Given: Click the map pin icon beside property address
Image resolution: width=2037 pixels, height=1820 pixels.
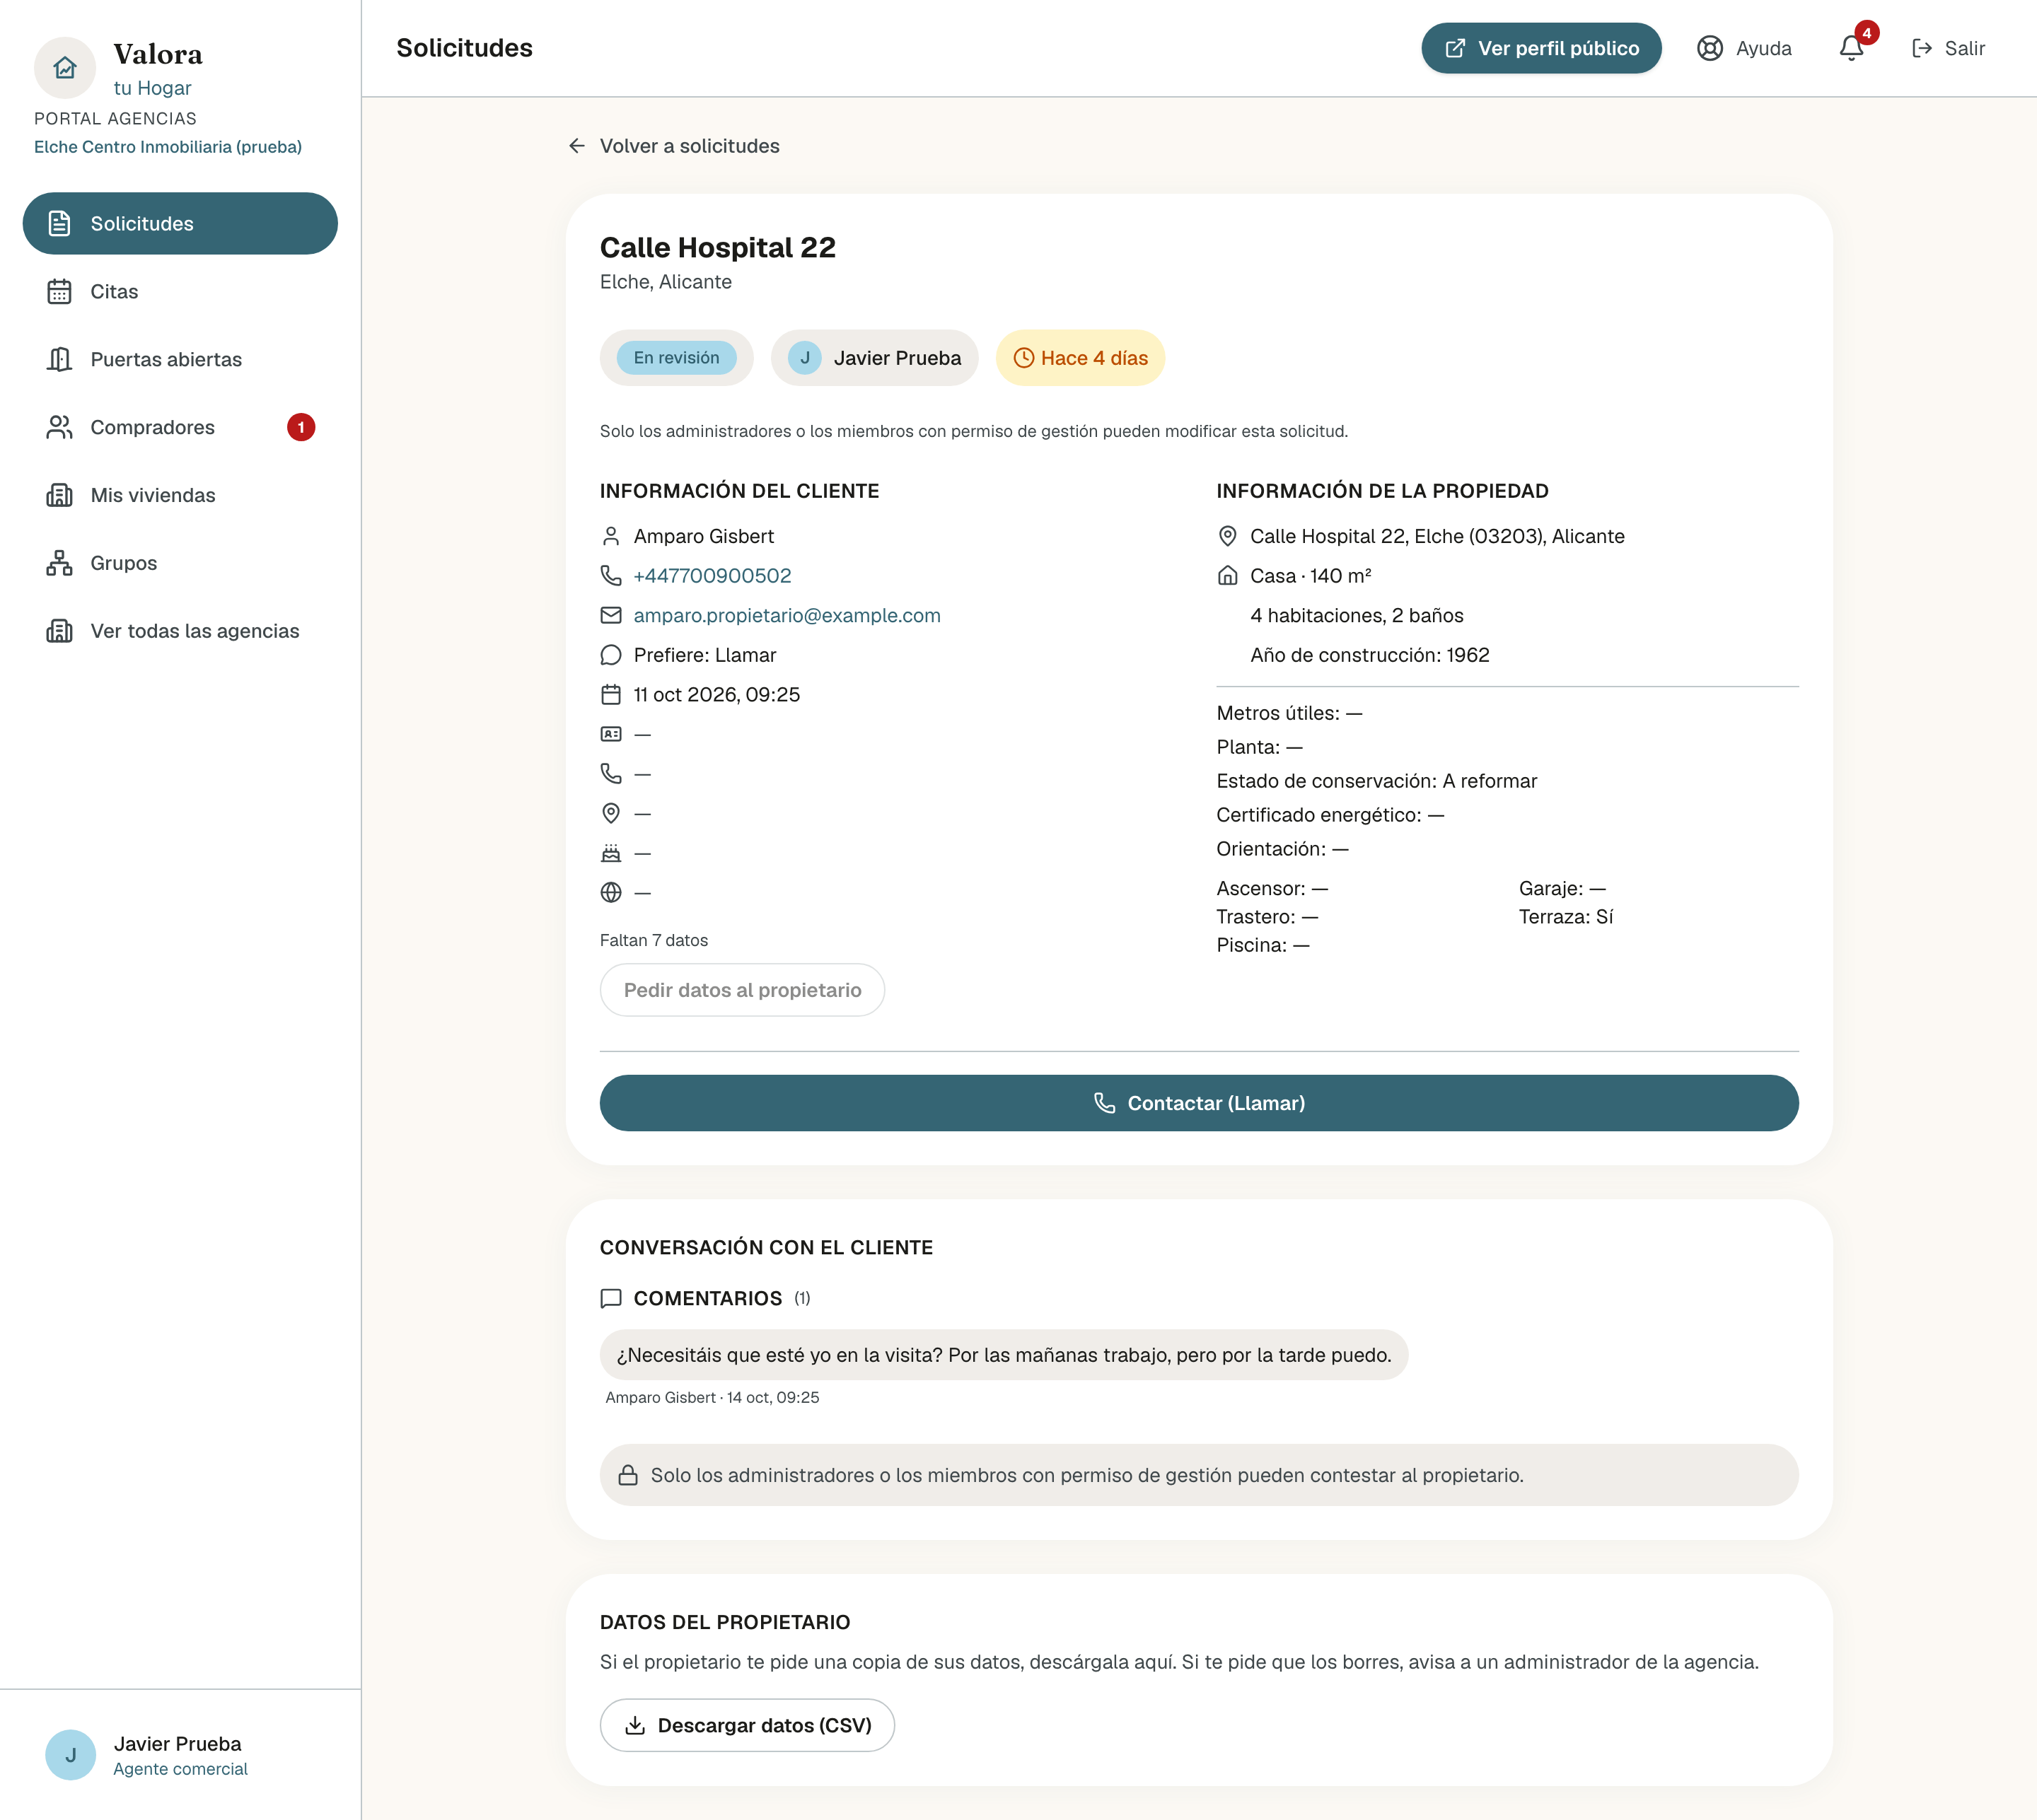Looking at the screenshot, I should [x=1228, y=537].
